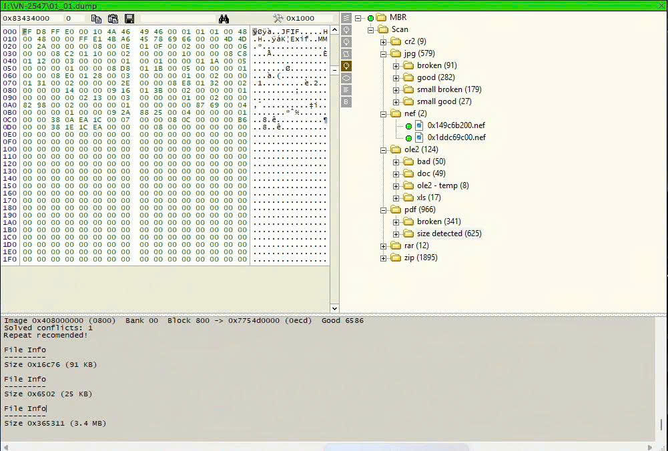Click the log panel's right scroll arrow
Image resolution: width=668 pixels, height=451 pixels.
point(650,447)
